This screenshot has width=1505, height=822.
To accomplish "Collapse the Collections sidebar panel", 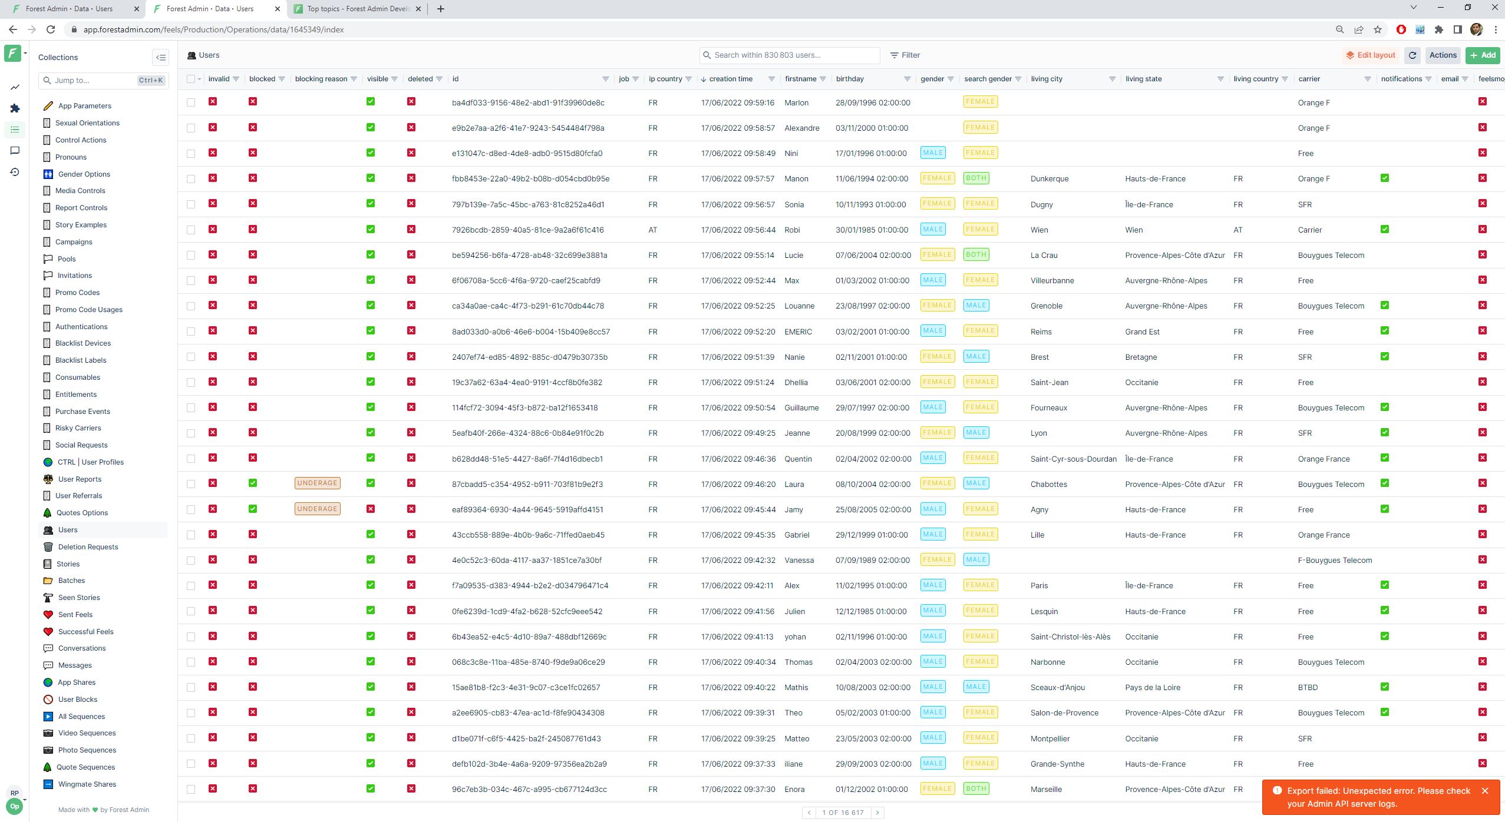I will point(160,57).
